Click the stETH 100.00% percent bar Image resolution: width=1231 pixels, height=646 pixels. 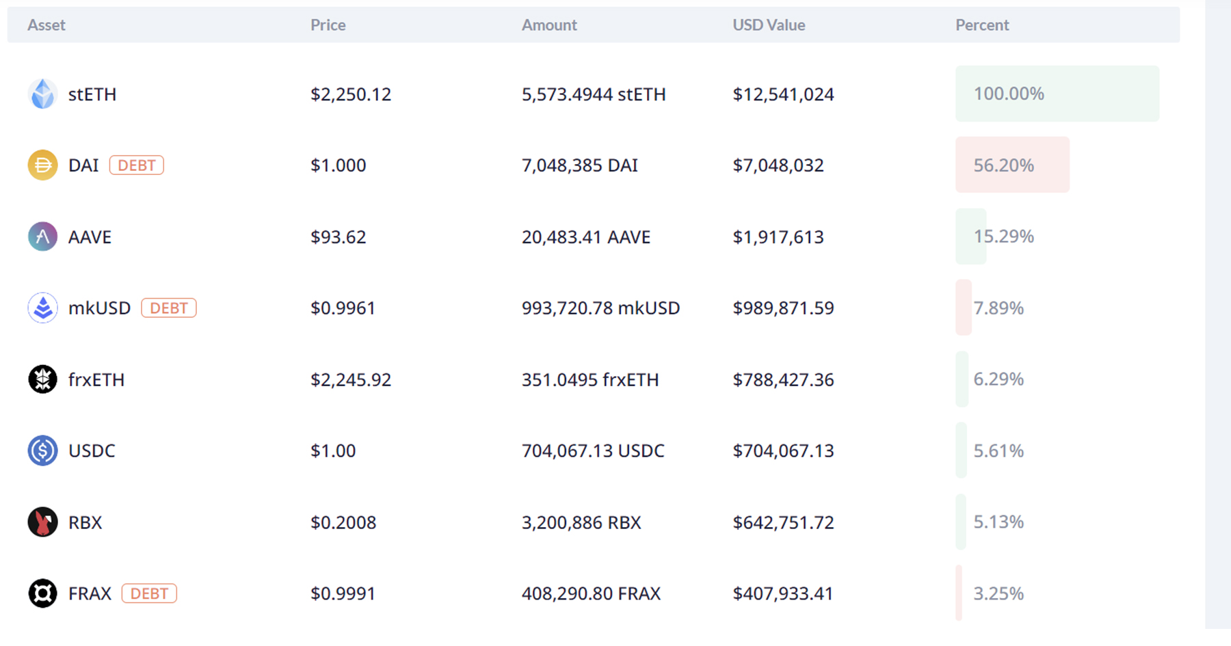[1057, 94]
